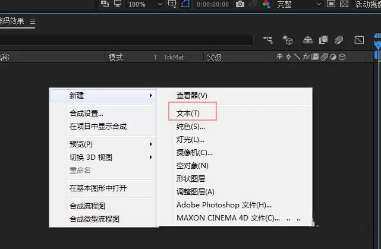Toggle the transparency grid checkerboard icon
381x249 pixels.
pos(344,4)
